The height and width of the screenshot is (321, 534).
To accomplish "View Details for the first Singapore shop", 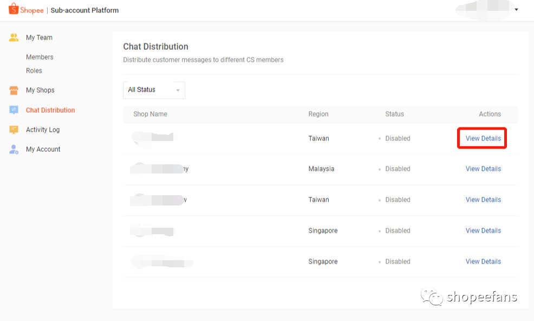I will tap(483, 230).
